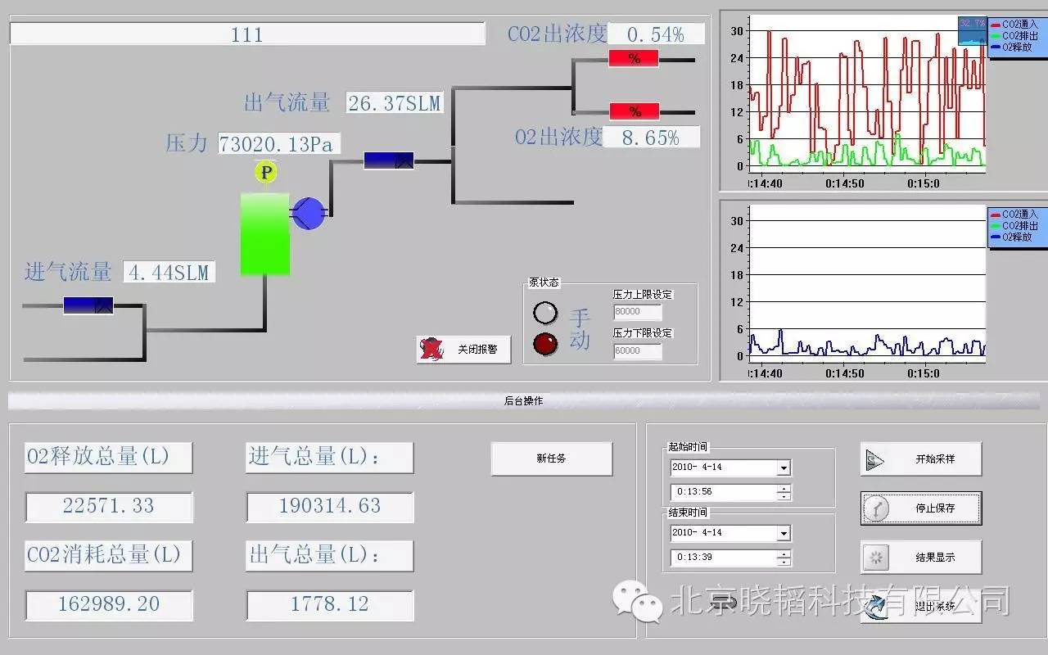The image size is (1048, 655).
Task: Click the blue circular pump symbol
Action: pyautogui.click(x=309, y=214)
